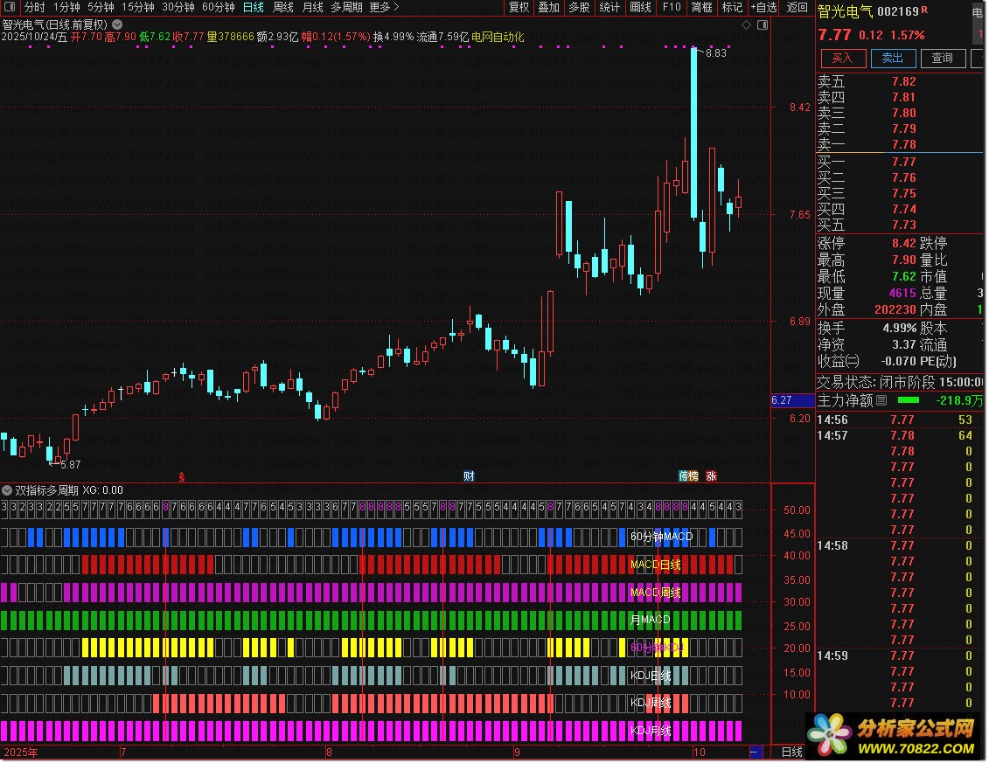Switch to the 1分钟 period tab
This screenshot has width=989, height=763.
(x=66, y=7)
